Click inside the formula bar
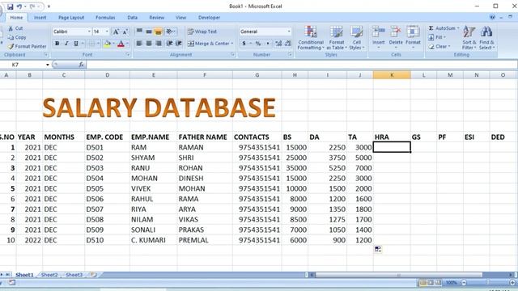Viewport: 518px width, 291px height. coord(301,65)
